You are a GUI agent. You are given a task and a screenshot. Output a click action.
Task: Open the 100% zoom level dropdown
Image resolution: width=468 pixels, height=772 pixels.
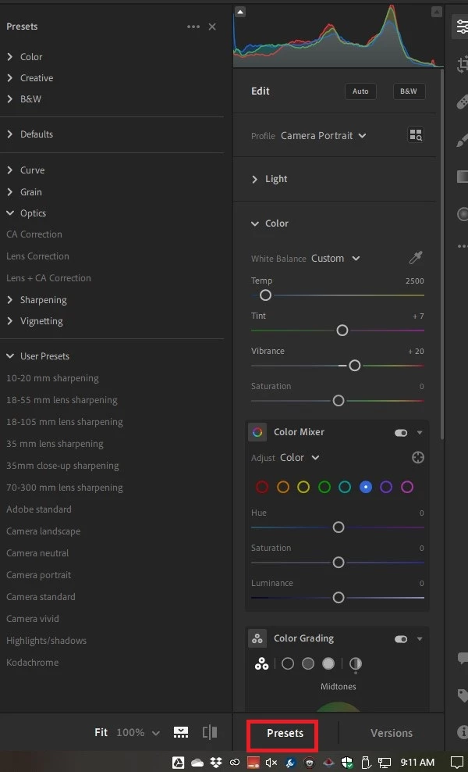(138, 732)
